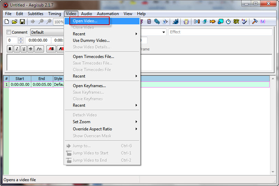Click the New subtitles icon
279x186 pixels.
point(7,22)
